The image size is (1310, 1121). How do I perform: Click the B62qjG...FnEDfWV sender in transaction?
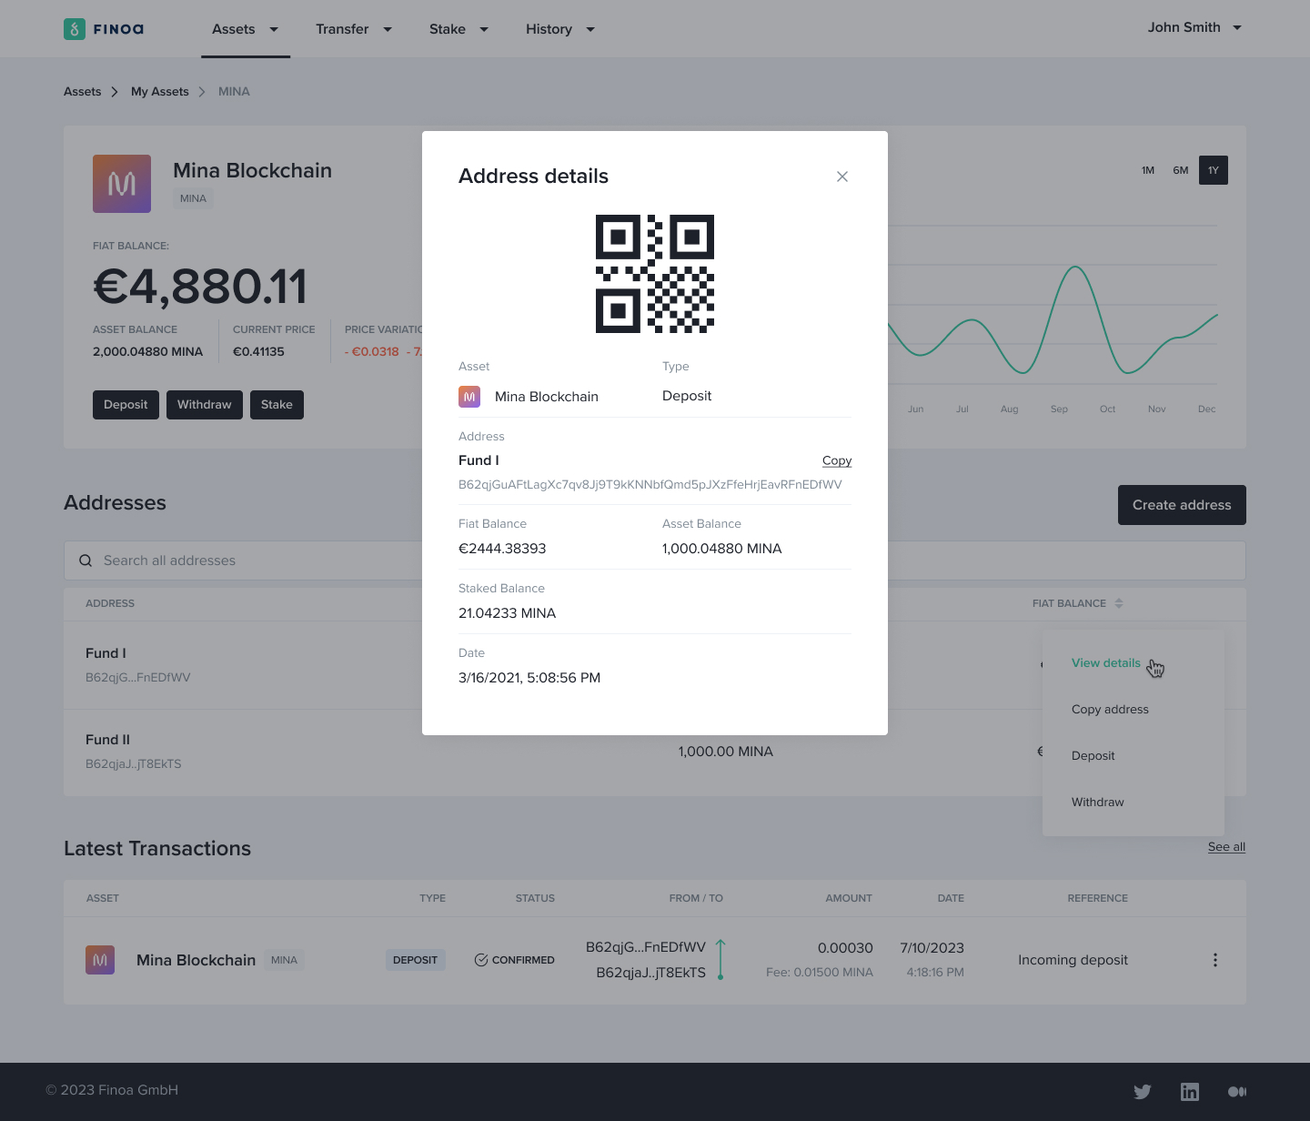click(646, 947)
